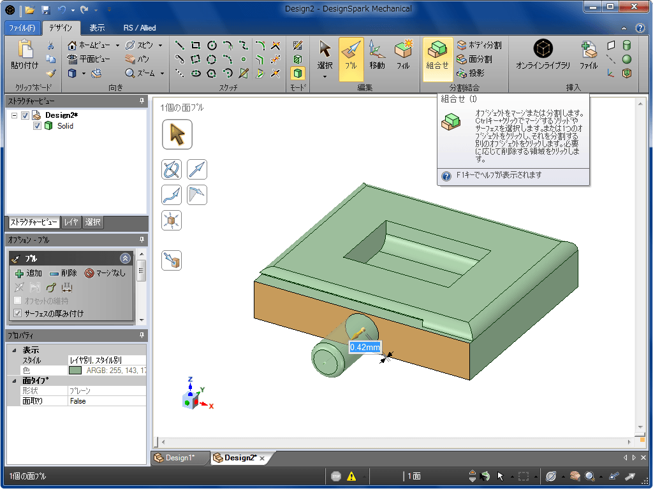Image resolution: width=653 pixels, height=489 pixels.
Task: Select the Rectangle sketch tool
Action: pyautogui.click(x=195, y=45)
